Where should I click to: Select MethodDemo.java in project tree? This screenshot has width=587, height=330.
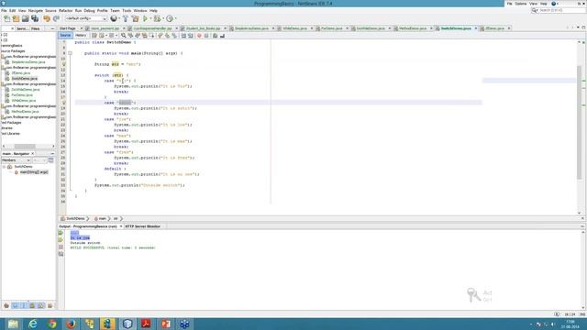click(x=25, y=112)
